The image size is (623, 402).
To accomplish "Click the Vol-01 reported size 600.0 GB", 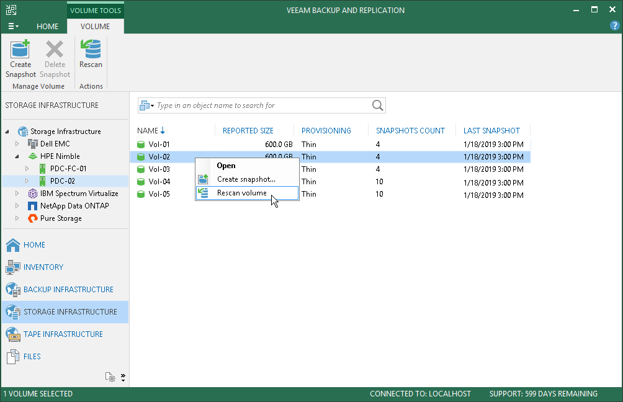I will pyautogui.click(x=279, y=144).
